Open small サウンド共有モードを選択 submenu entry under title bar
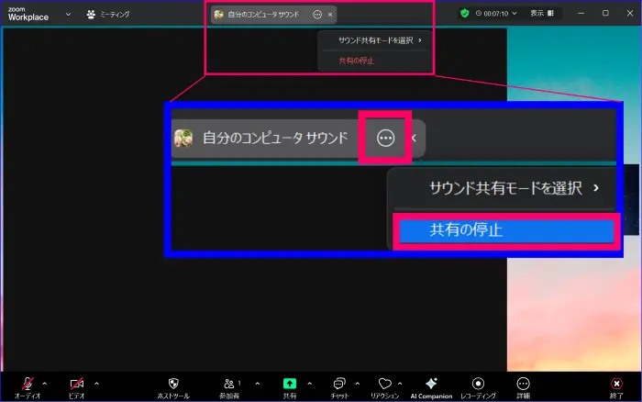Screen dimensions: 642x402 [x=376, y=40]
